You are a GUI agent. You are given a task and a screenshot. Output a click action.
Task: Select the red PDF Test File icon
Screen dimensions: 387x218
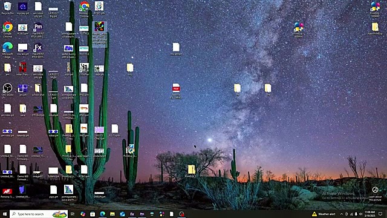tap(176, 91)
